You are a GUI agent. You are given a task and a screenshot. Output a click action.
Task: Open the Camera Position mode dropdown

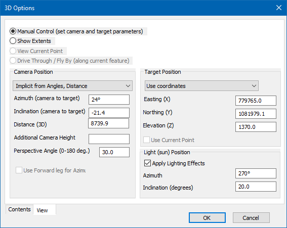coord(73,86)
